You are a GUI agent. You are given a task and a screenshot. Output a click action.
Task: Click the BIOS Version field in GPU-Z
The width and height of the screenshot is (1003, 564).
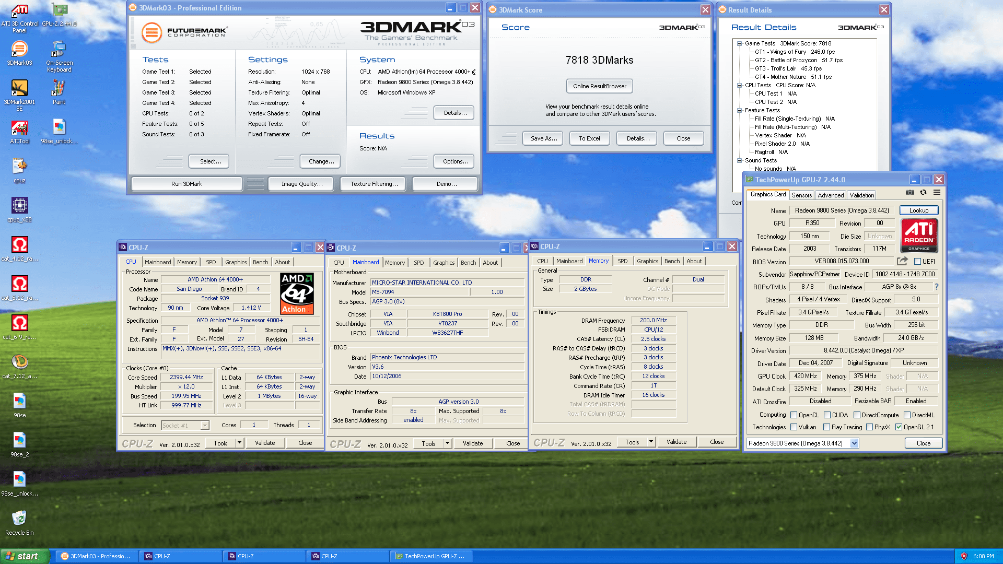point(842,262)
